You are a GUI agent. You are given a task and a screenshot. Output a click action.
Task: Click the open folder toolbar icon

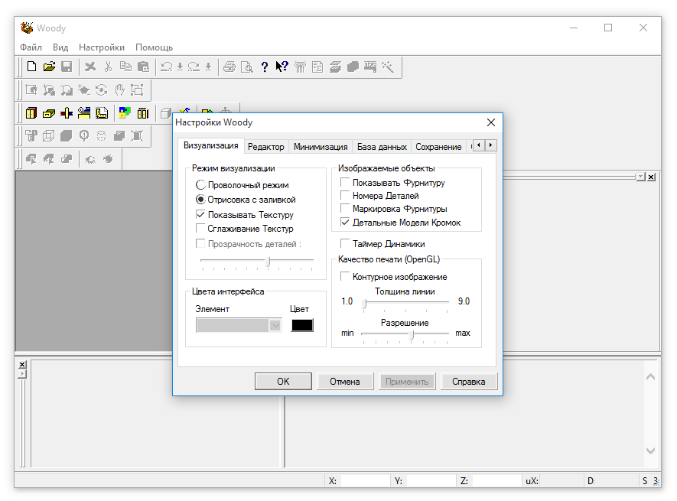(x=49, y=67)
